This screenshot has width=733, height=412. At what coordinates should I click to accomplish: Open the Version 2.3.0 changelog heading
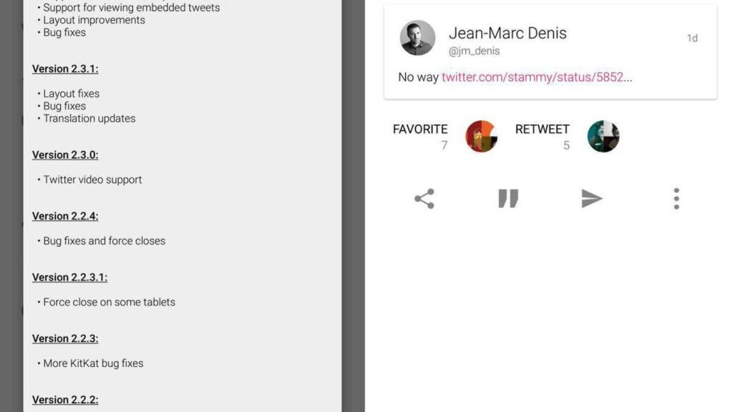[x=66, y=154]
